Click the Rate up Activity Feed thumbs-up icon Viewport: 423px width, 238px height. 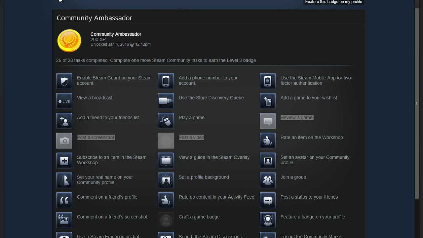pos(166,200)
